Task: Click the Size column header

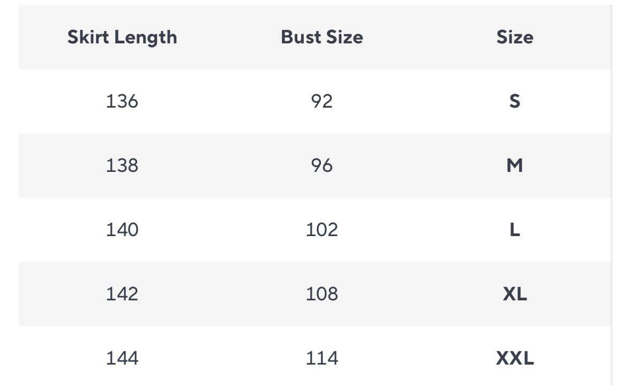Action: pyautogui.click(x=515, y=37)
